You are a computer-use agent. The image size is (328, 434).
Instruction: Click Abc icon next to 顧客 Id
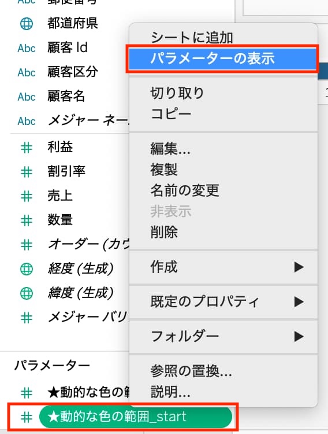pos(27,48)
